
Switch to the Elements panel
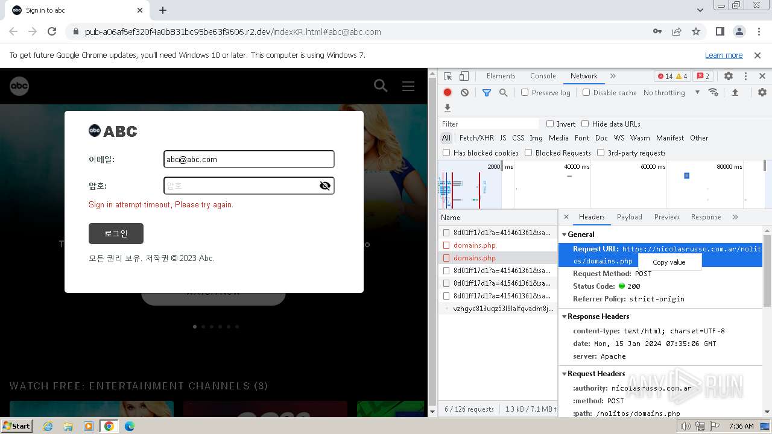pyautogui.click(x=501, y=76)
